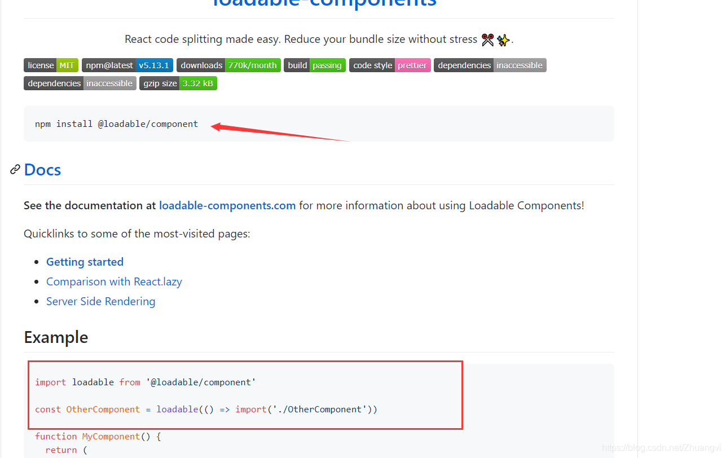Open the npm@latest v5.13.1 badge
The width and height of the screenshot is (726, 458).
(x=127, y=65)
